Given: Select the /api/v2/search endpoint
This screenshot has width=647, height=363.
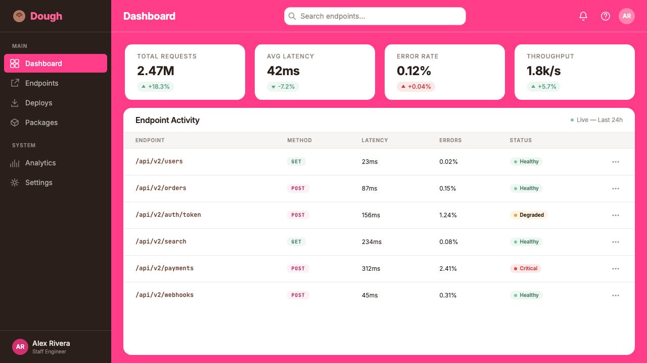Looking at the screenshot, I should click(x=161, y=241).
